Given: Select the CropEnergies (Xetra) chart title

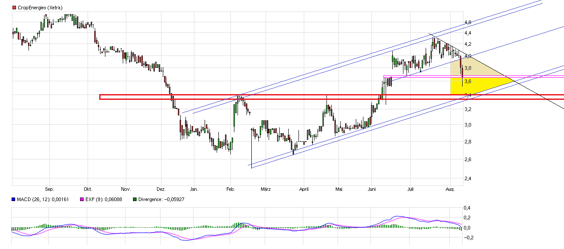Looking at the screenshot, I should click(x=40, y=8).
